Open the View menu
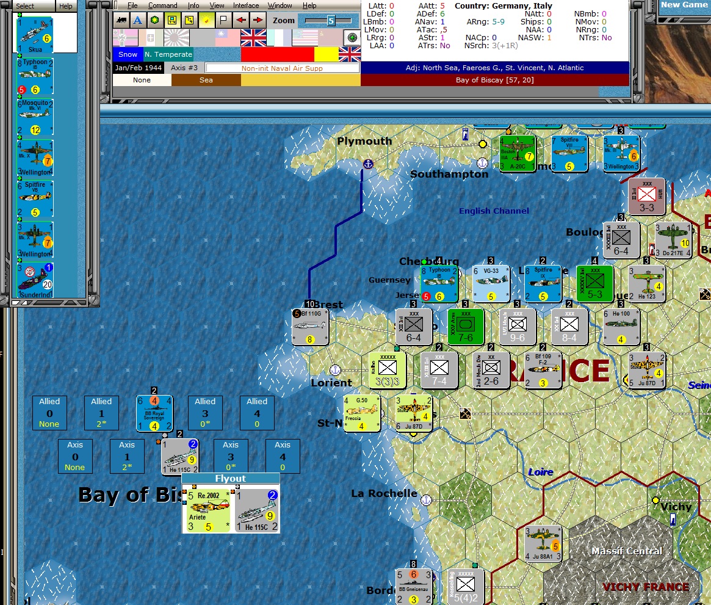This screenshot has height=605, width=711. (217, 5)
